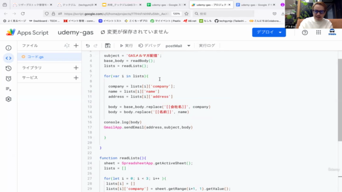
Task: Open tracking protection shield icon
Action: pos(46,14)
